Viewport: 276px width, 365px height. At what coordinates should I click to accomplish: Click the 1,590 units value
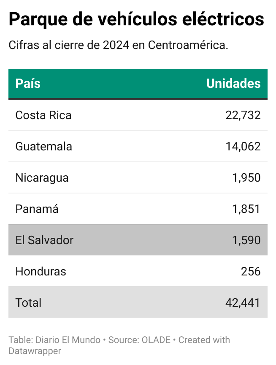pos(246,240)
